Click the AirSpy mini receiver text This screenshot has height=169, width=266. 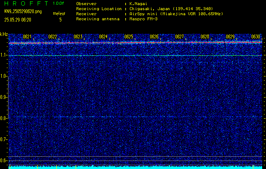pos(176,14)
